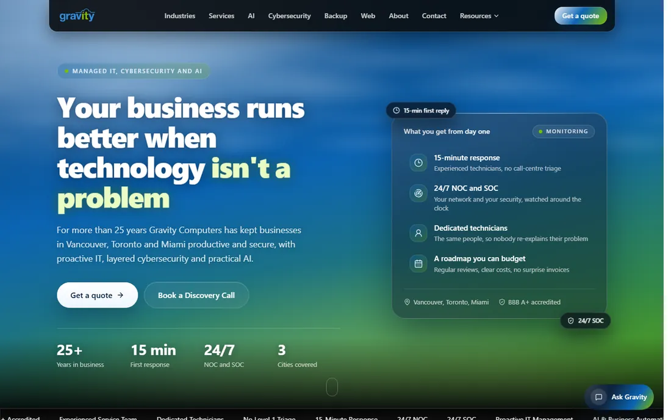
Task: Click arrow icon in Get a quote button
Action: (x=121, y=295)
